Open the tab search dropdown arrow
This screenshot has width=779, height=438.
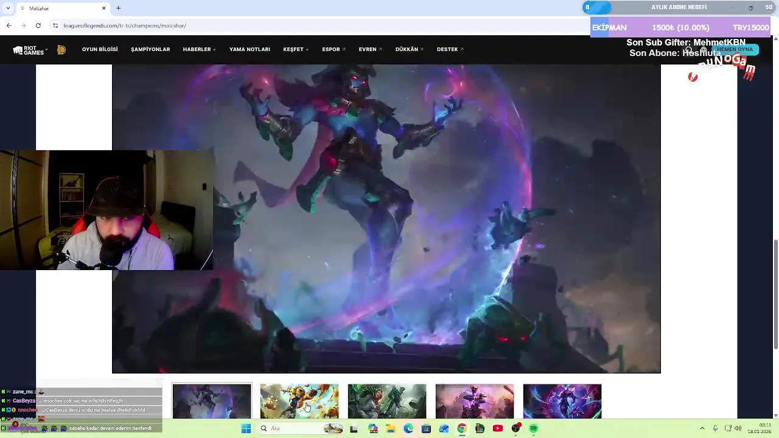click(x=7, y=8)
